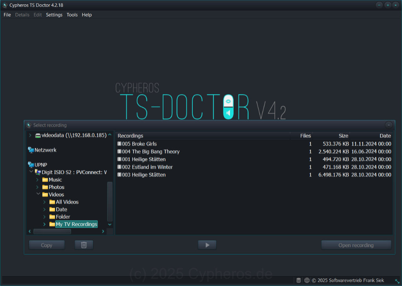Expand the All Videos folder node
The image size is (402, 286).
tap(44, 202)
